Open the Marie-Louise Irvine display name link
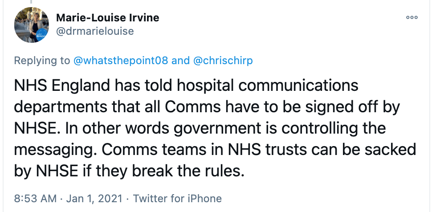This screenshot has width=432, height=212. click(x=107, y=18)
